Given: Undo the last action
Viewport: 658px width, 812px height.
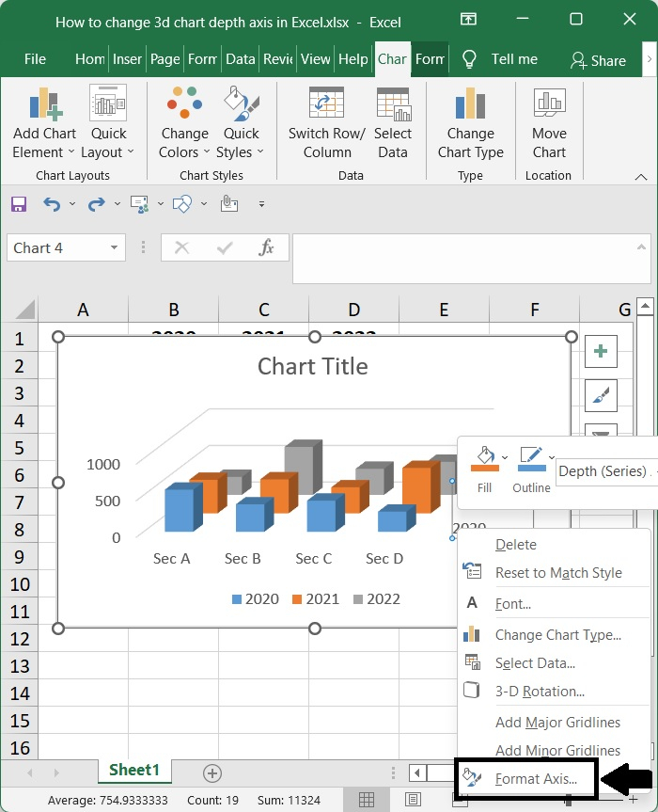Looking at the screenshot, I should 52,204.
